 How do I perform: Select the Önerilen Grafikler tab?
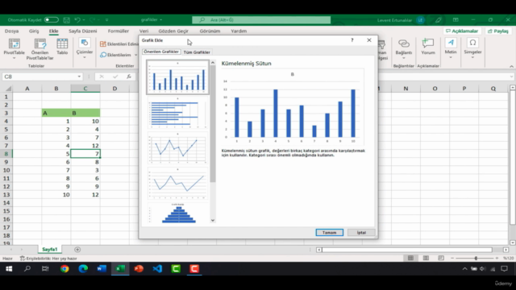(x=161, y=52)
